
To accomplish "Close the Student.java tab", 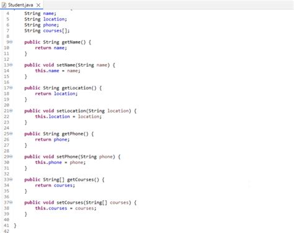I will point(38,5).
